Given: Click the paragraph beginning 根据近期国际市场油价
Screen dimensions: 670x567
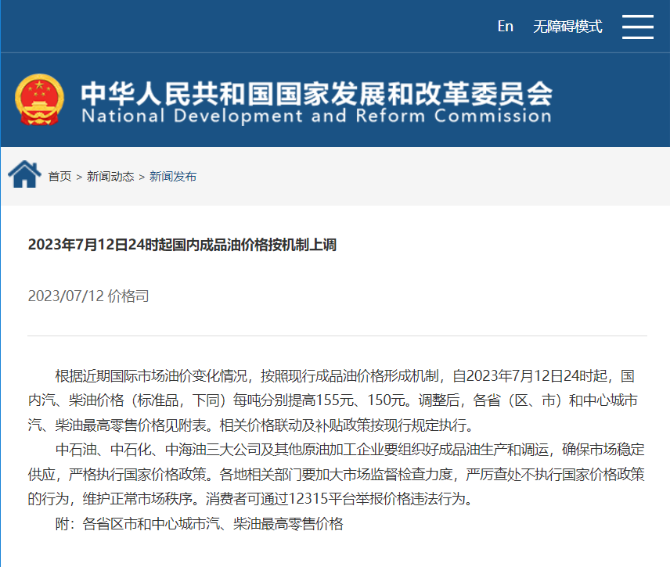Looking at the screenshot, I should [x=337, y=400].
